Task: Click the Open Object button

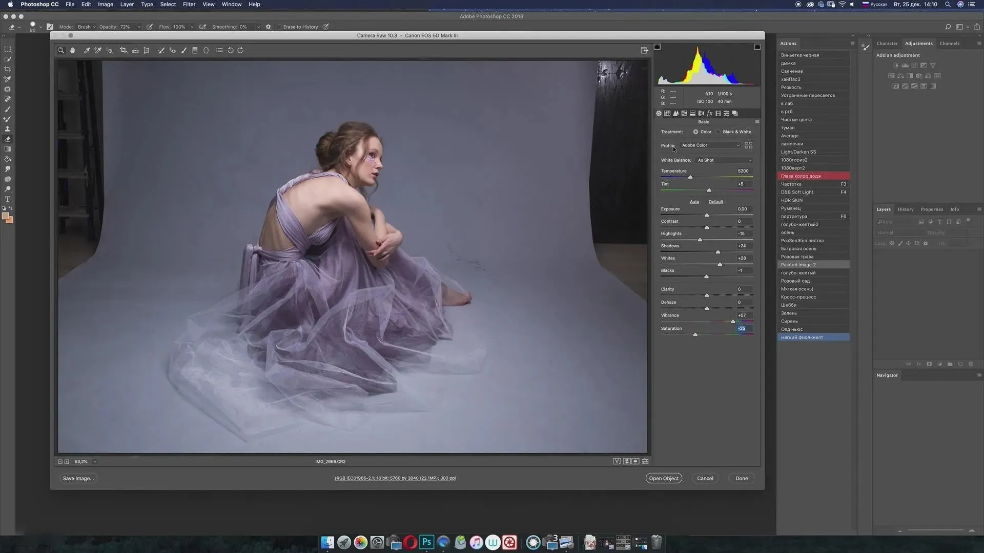Action: click(663, 478)
